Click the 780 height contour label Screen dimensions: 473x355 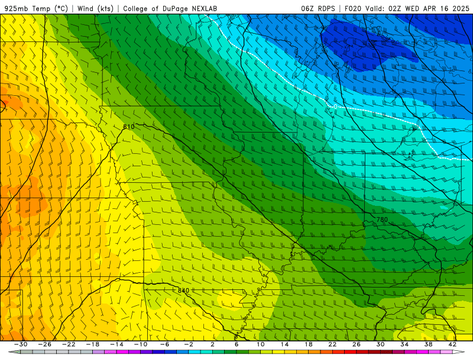[x=382, y=220]
